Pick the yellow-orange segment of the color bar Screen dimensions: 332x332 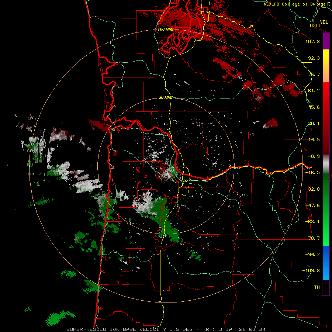[326, 66]
